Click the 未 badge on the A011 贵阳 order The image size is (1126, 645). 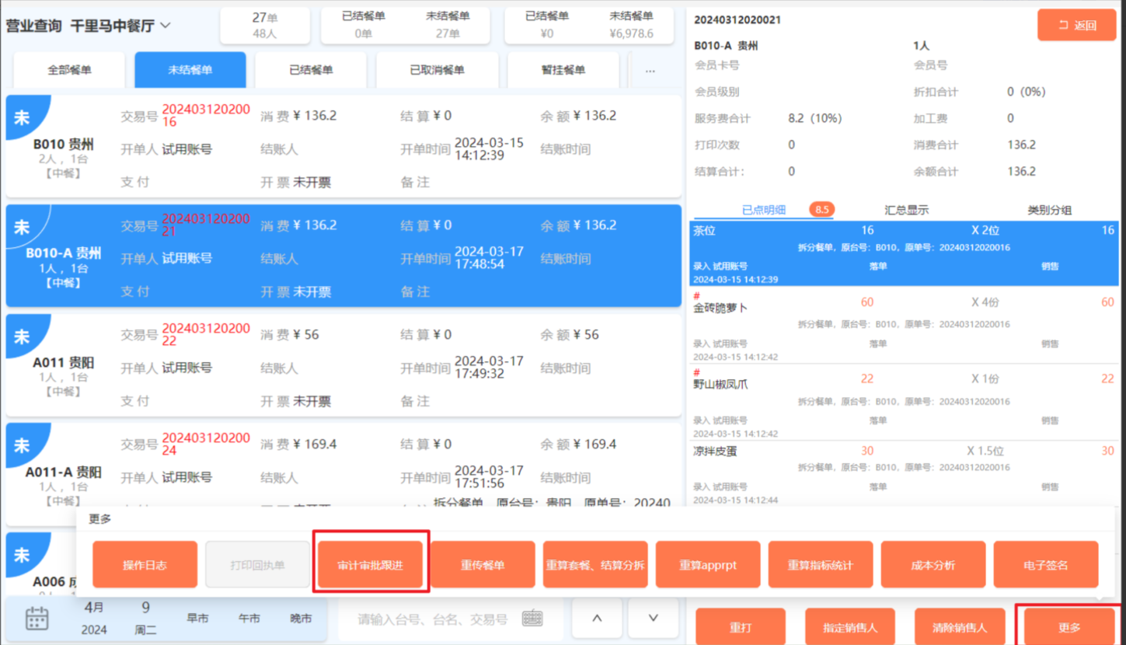(23, 336)
